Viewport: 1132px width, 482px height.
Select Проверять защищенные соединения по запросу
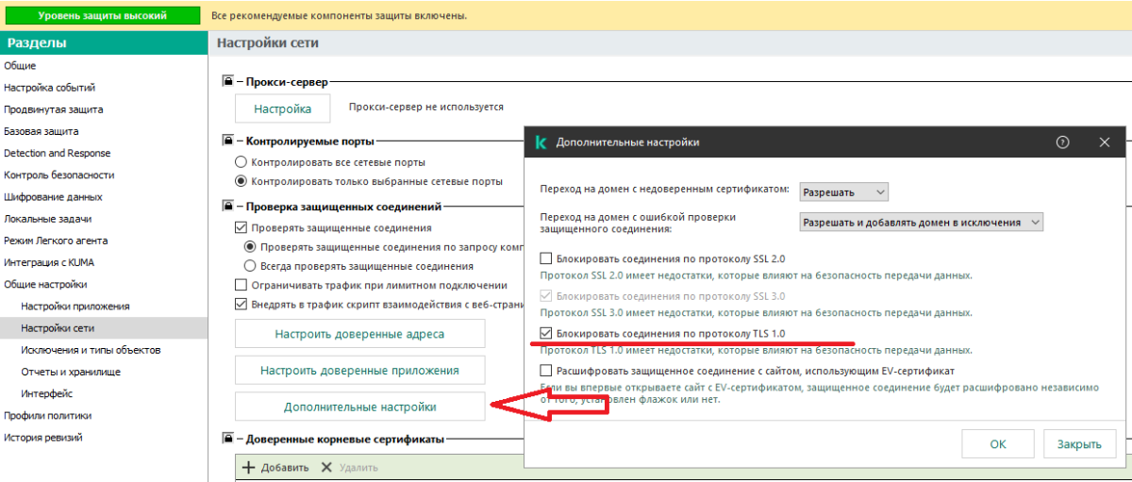pos(251,247)
